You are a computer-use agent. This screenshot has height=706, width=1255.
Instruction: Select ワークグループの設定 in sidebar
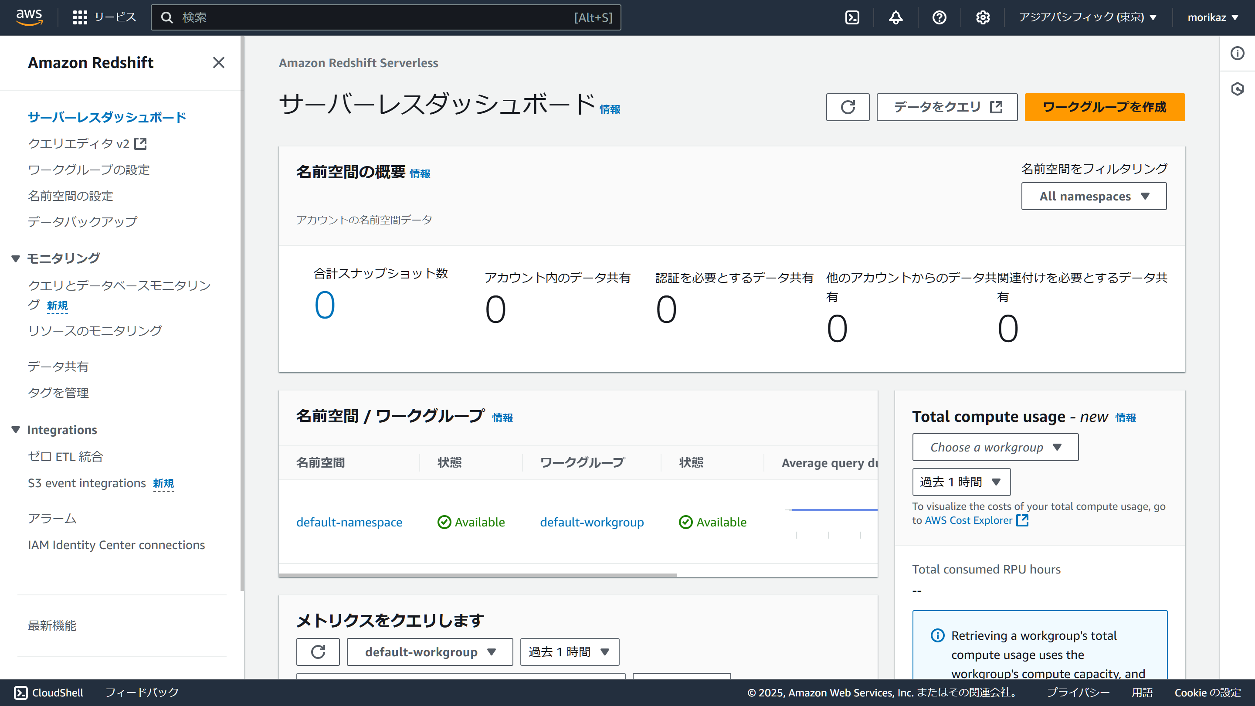[x=88, y=170]
